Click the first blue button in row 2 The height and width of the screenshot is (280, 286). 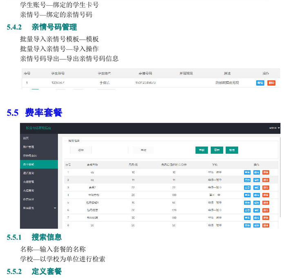coord(247,180)
